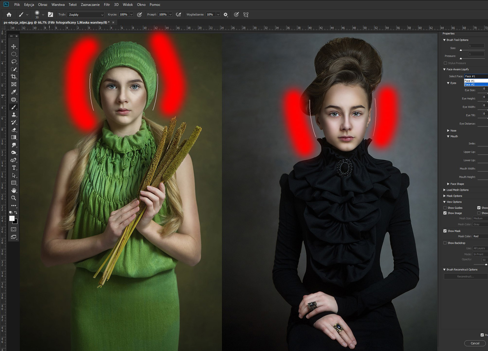Viewport: 488px width, 351px height.
Task: Open the Warstwa menu
Action: click(58, 5)
